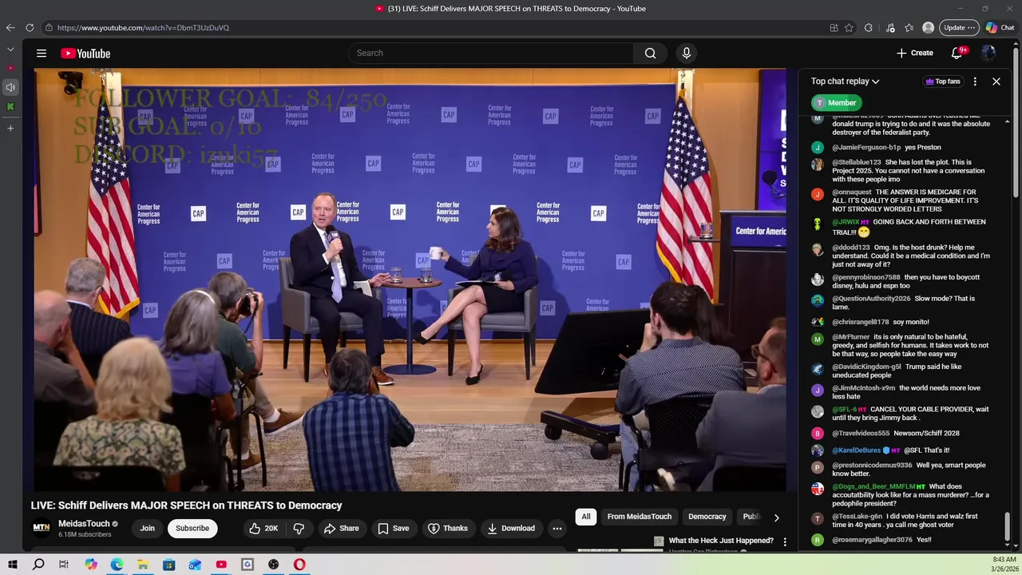Open the YouTube account avatar menu
Image resolution: width=1022 pixels, height=575 pixels.
click(988, 53)
